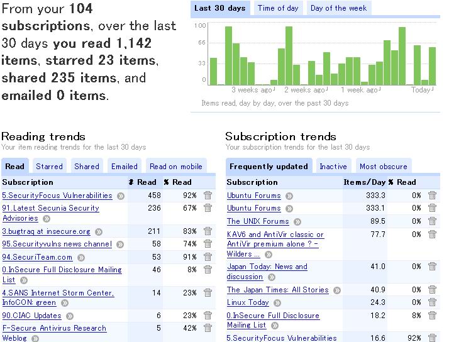Click the trash icon for 90.CIAC Updates
This screenshot has width=449, height=342.
click(208, 315)
